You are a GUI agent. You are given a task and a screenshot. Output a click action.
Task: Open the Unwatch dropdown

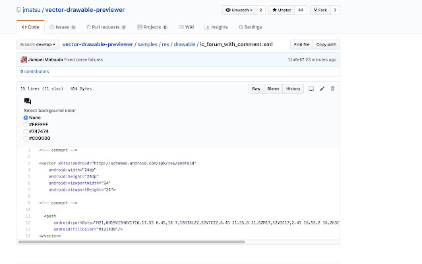point(239,11)
